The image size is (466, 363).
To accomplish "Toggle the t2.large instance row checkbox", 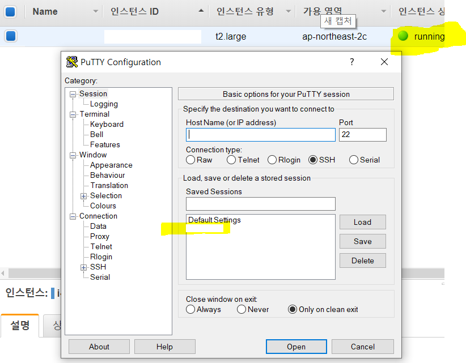I will click(10, 36).
